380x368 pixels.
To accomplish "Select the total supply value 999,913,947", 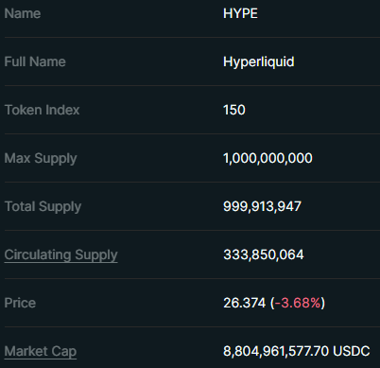I will 262,206.
